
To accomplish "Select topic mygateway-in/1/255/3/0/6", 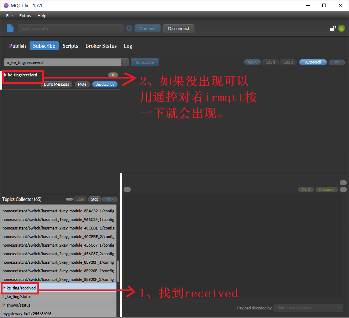I will click(x=58, y=314).
